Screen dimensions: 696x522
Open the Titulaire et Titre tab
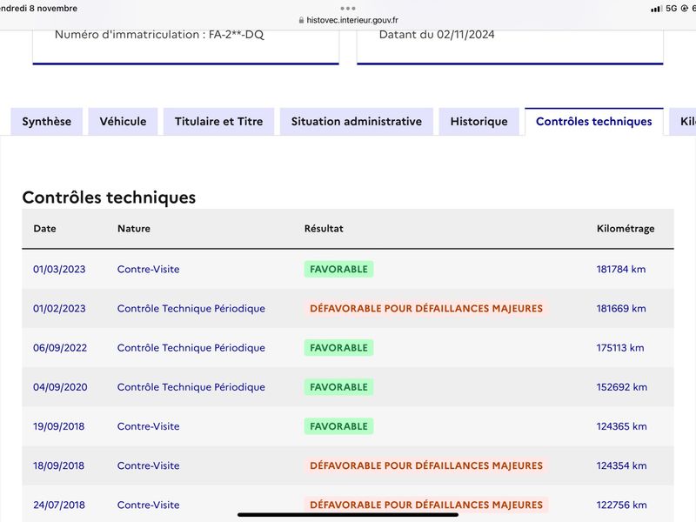(219, 121)
